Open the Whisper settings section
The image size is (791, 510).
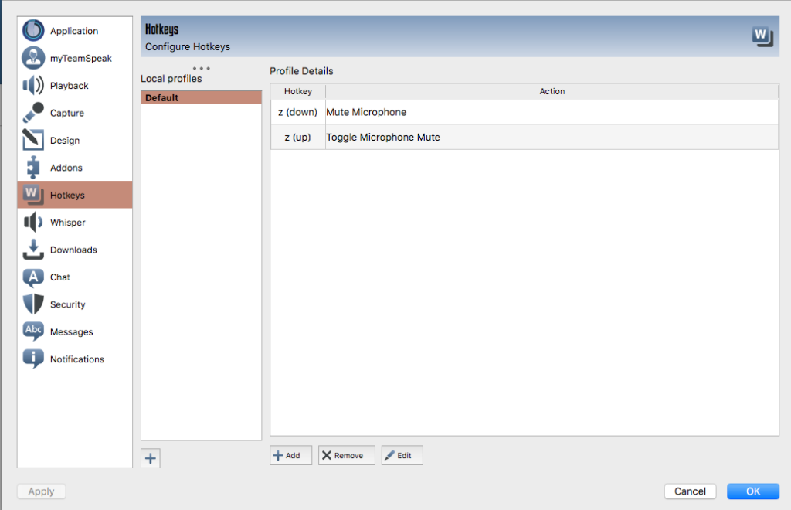click(x=75, y=222)
